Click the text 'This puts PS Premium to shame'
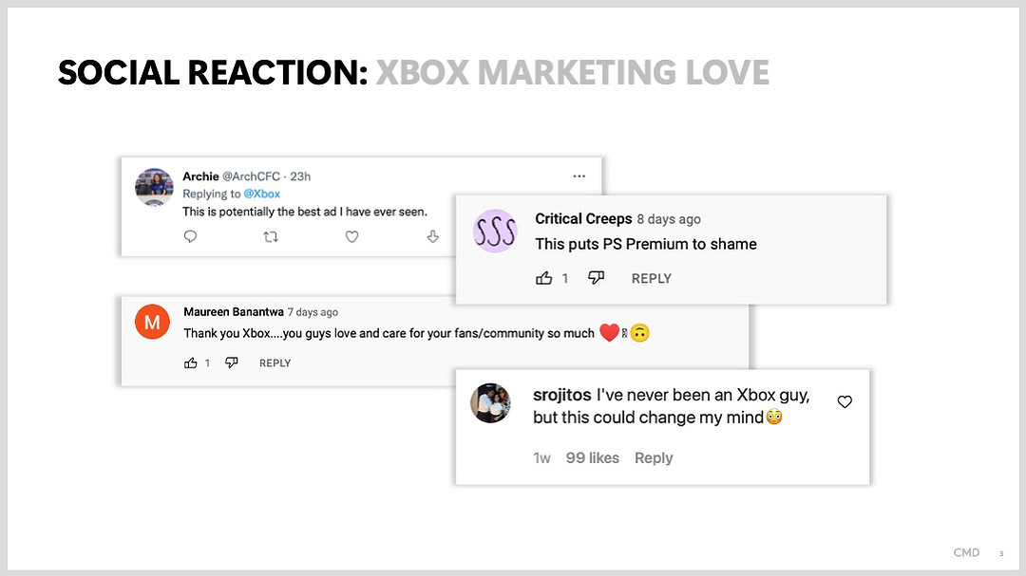1026x576 pixels. [646, 244]
